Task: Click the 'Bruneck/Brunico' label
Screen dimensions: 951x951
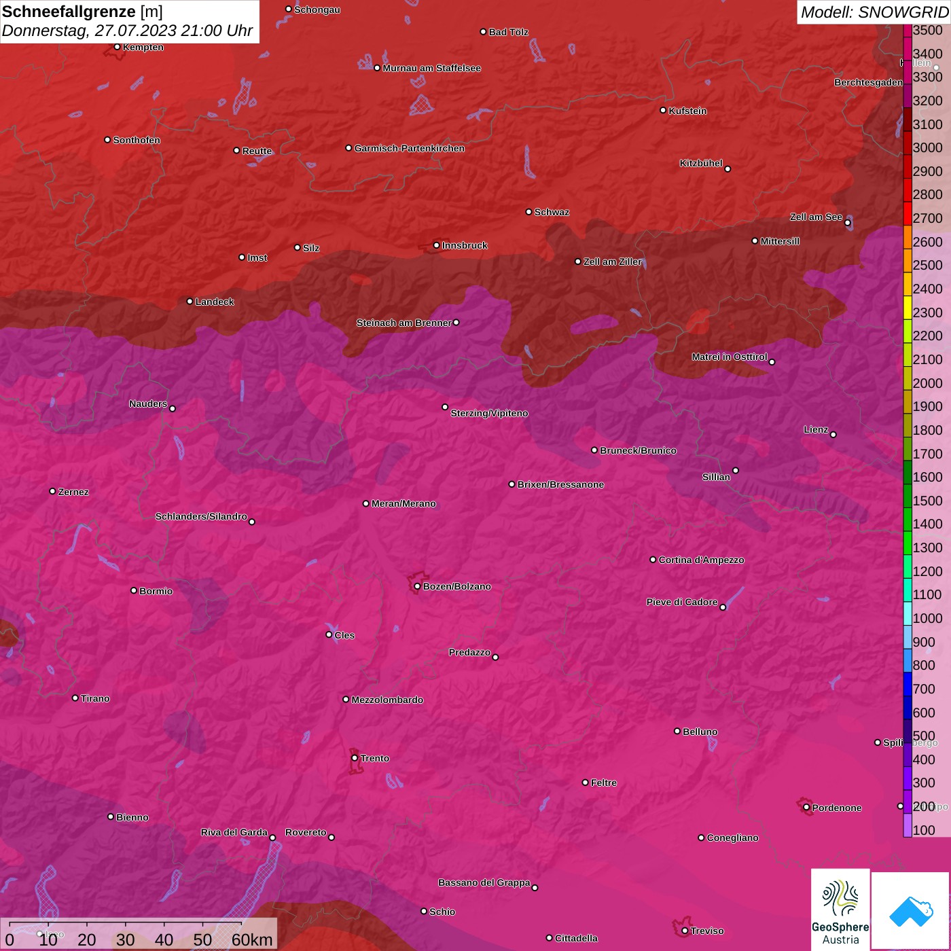Action: coord(638,450)
